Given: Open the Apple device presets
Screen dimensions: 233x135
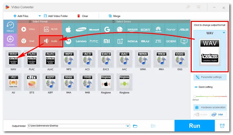Looking at the screenshot, I should tap(68, 29).
